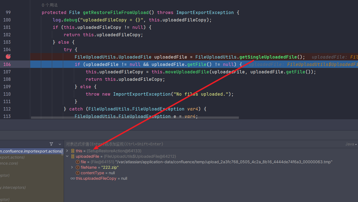358x202 pixels.
Task: Click the '0 个用法' usages hint
Action: 50,5
